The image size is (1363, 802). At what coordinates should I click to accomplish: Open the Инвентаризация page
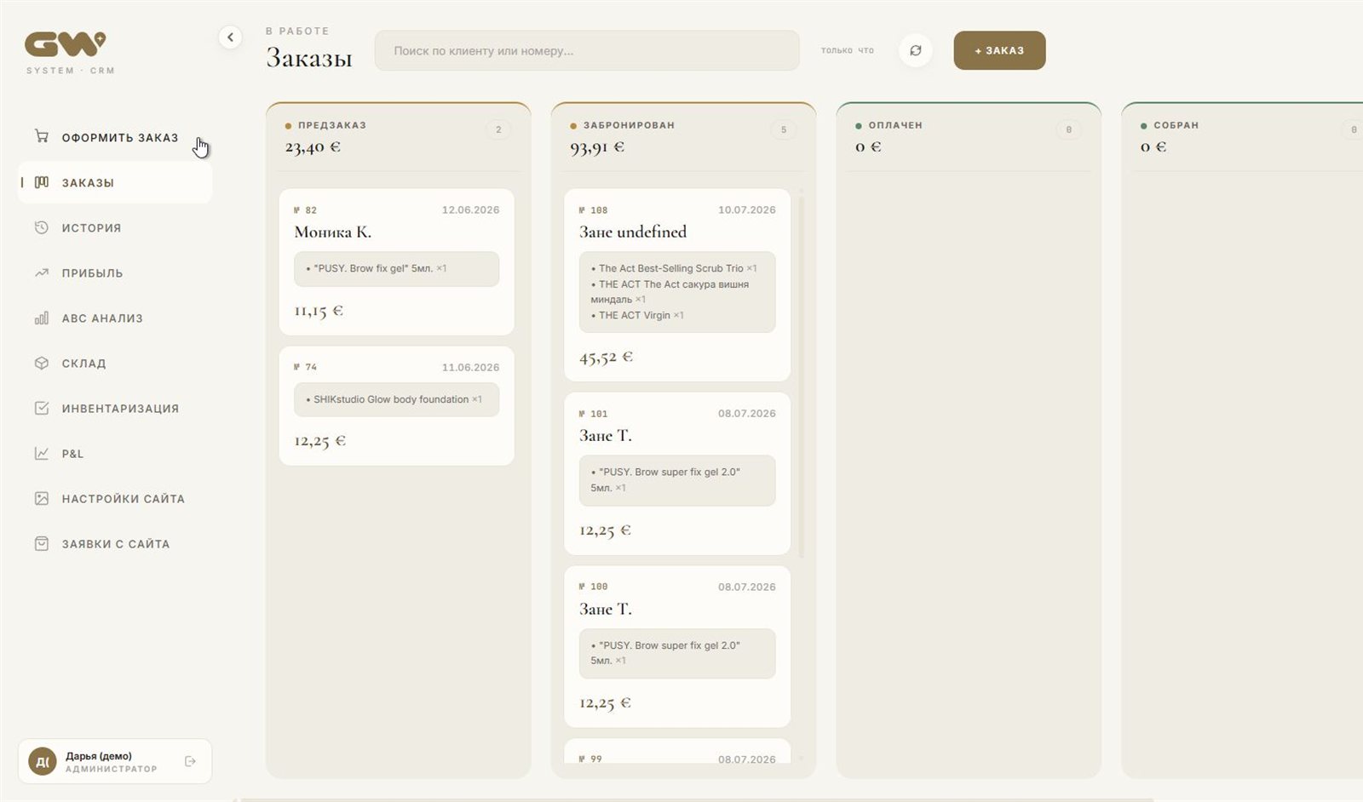click(x=115, y=408)
